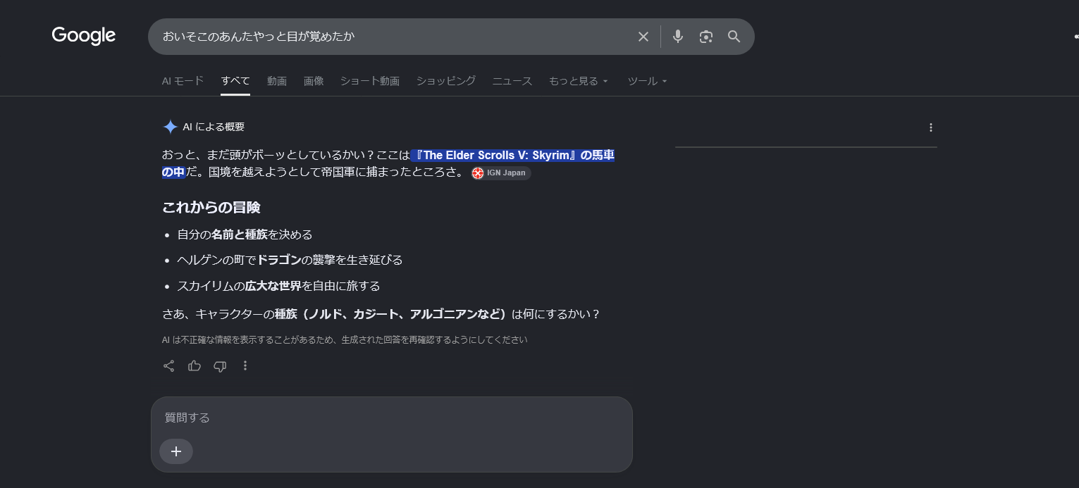Open the 画像 tab
The width and height of the screenshot is (1079, 488).
pos(314,81)
